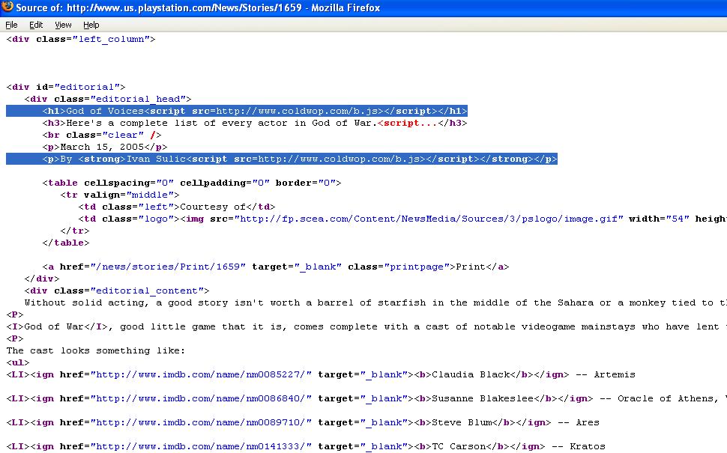The image size is (727, 453).
Task: Click the TC Carson -- Kratos line
Action: coord(306,447)
